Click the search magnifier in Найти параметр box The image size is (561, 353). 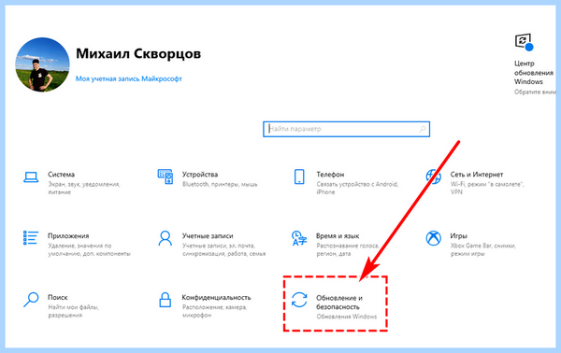tap(423, 129)
